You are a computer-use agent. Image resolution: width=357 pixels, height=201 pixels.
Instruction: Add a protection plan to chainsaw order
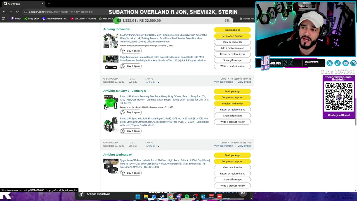(x=232, y=48)
